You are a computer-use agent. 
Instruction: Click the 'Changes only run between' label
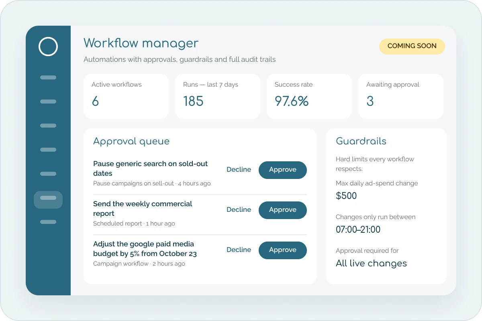click(376, 217)
